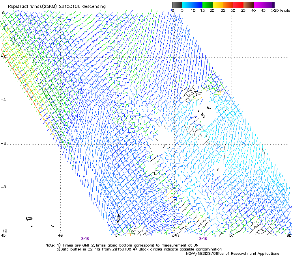Click the longitude label '57'

pyautogui.click(x=232, y=236)
